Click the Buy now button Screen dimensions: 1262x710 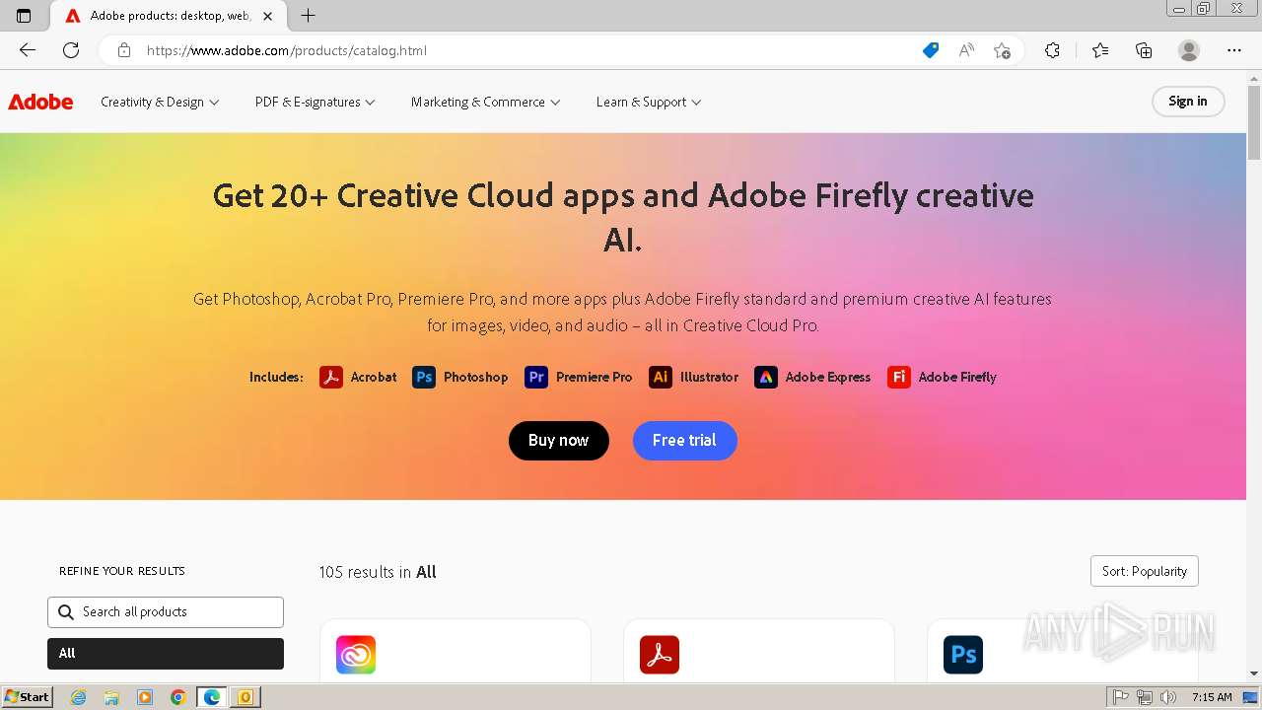click(559, 440)
